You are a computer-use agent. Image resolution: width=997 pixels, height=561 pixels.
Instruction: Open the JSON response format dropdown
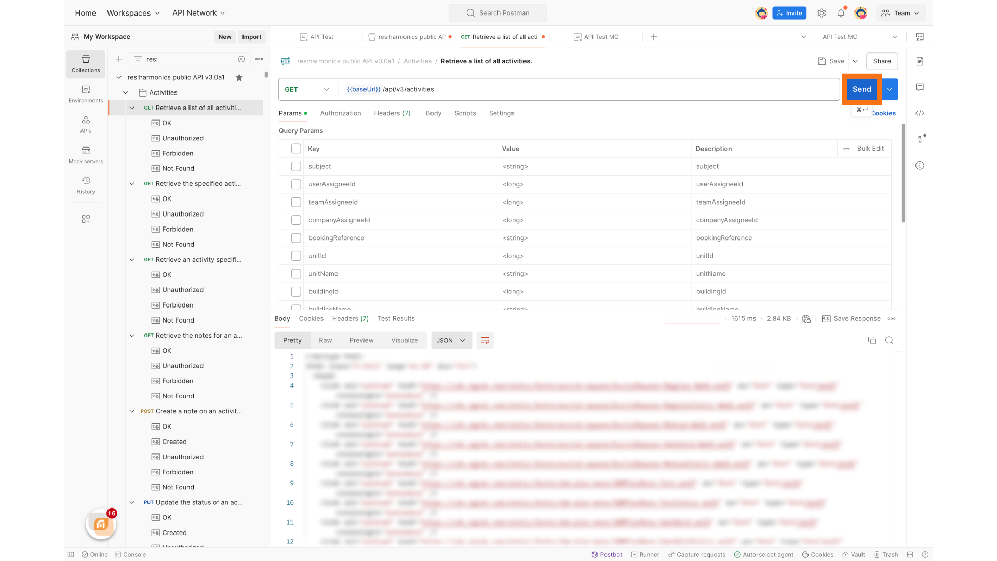[x=451, y=340]
